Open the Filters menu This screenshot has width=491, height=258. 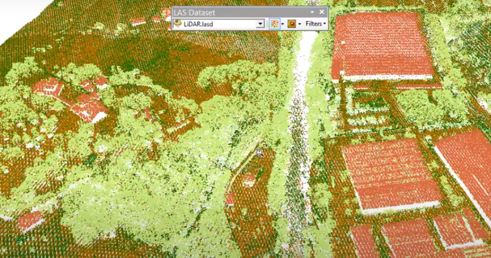tap(316, 24)
